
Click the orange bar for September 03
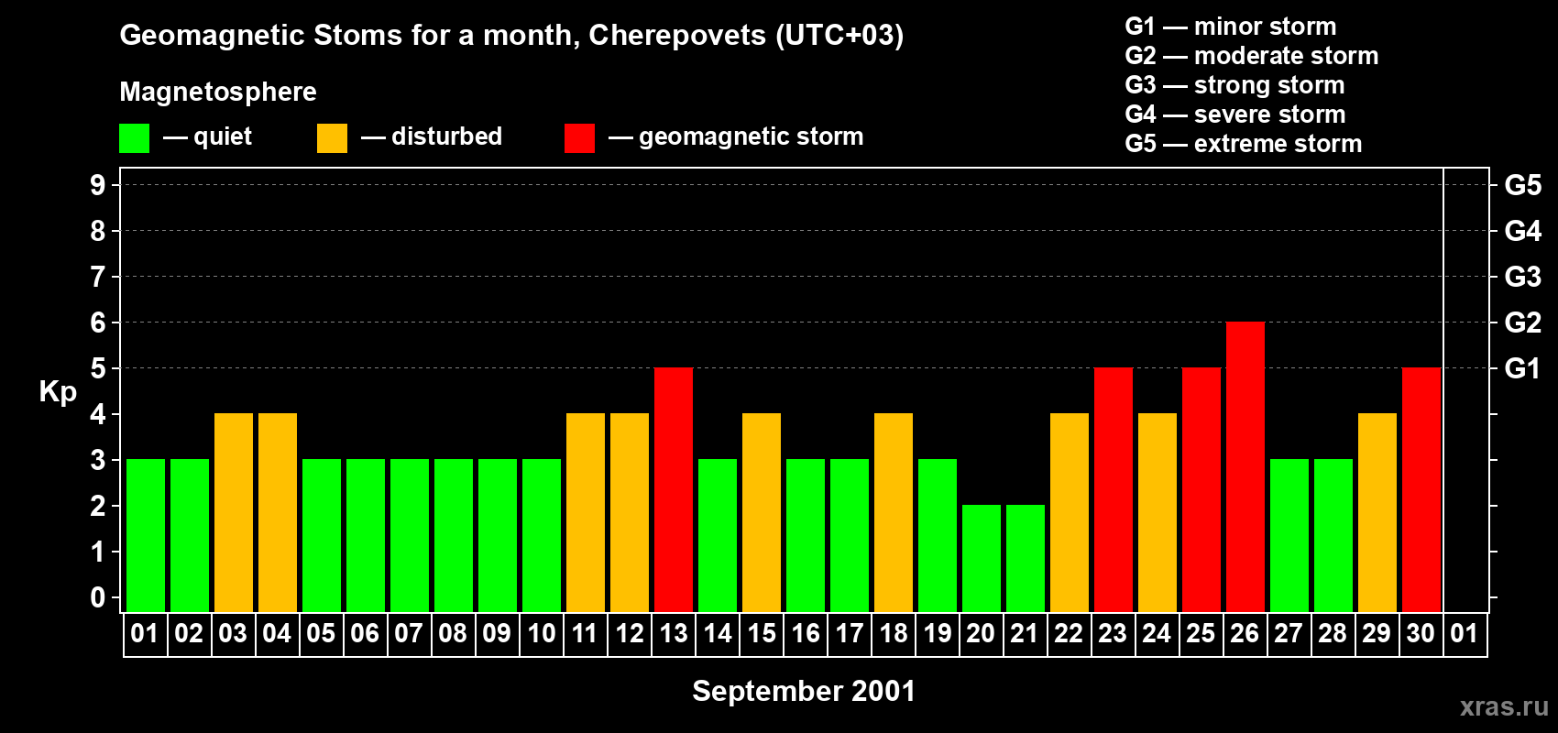click(x=233, y=512)
